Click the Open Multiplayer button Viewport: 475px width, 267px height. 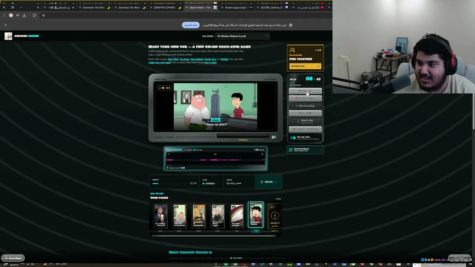[x=305, y=66]
